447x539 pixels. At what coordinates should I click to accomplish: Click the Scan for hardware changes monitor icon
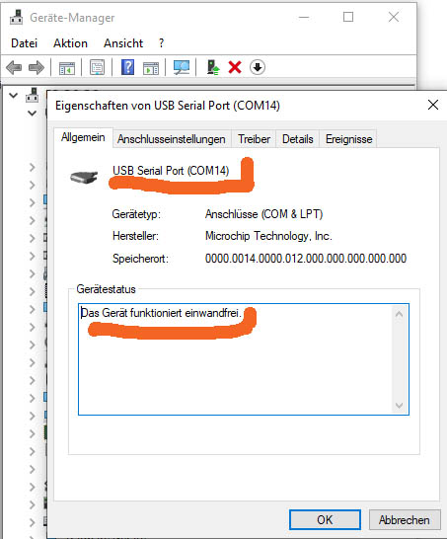point(182,67)
